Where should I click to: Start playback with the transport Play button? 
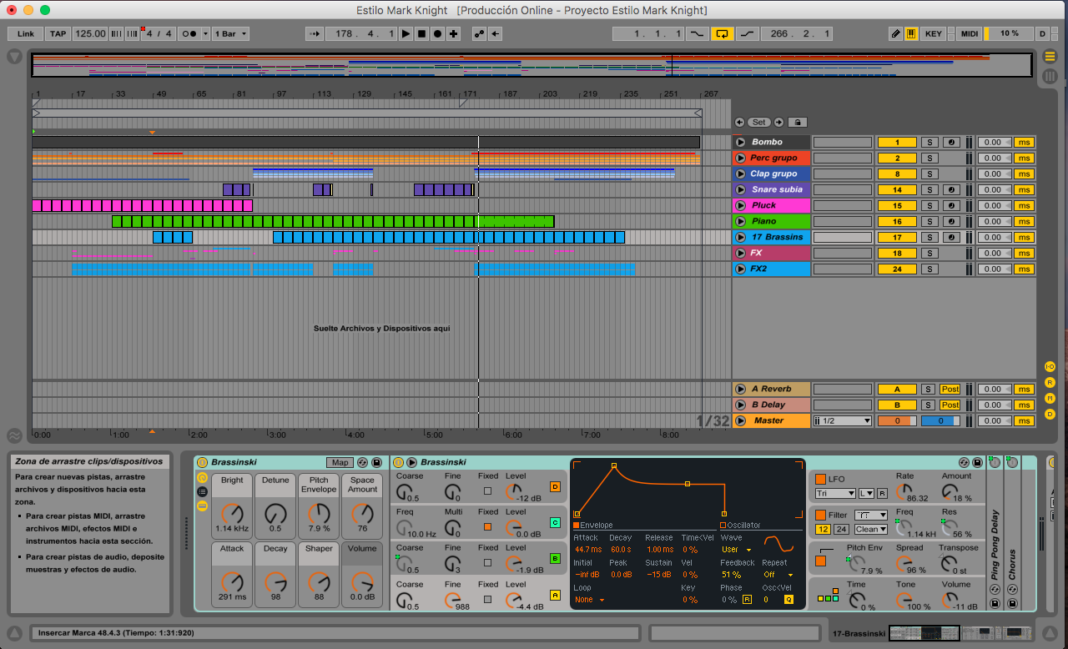pos(406,33)
